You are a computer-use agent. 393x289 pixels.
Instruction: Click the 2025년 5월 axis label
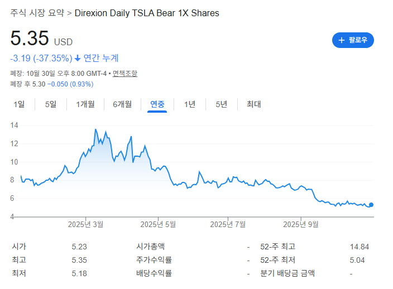[x=158, y=224]
